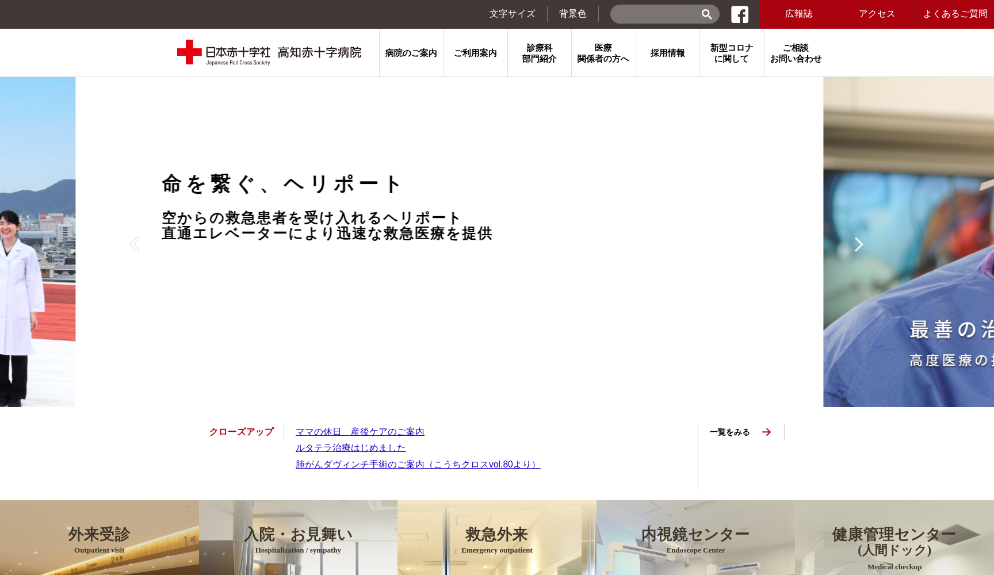This screenshot has width=994, height=575.
Task: Toggle 背景色 background color setting
Action: [572, 14]
